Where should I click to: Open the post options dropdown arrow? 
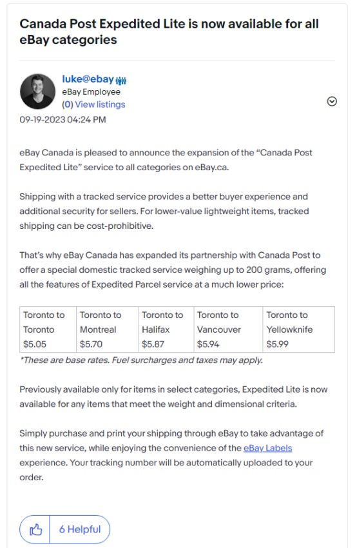[332, 101]
